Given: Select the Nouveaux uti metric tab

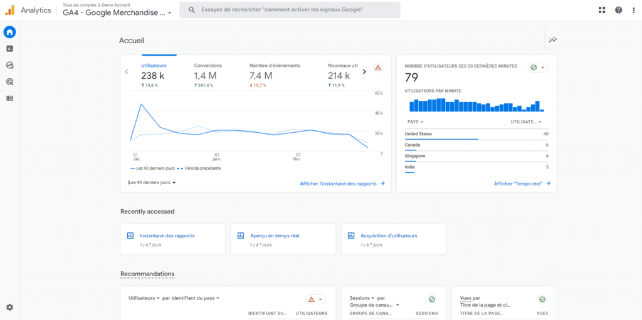Looking at the screenshot, I should [x=343, y=76].
